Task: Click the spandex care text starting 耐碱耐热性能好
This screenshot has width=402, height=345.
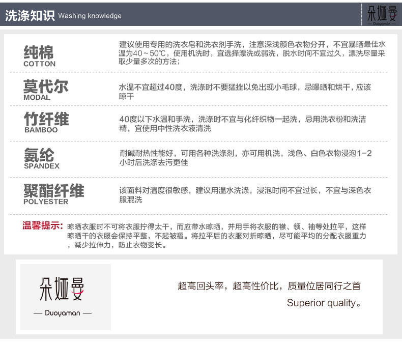Action: 246,158
